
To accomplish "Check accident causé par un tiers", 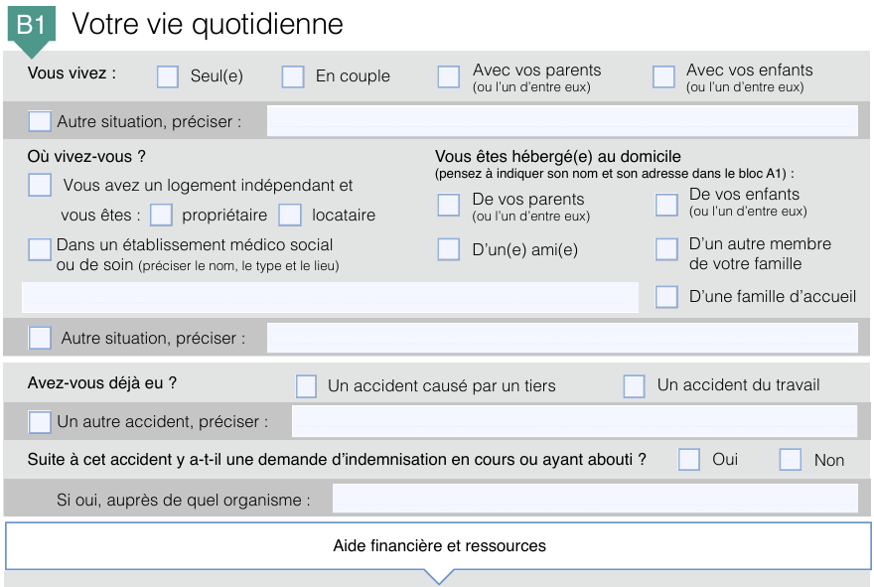I will coord(306,386).
